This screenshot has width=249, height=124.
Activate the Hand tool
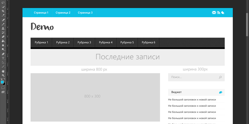tap(3, 71)
